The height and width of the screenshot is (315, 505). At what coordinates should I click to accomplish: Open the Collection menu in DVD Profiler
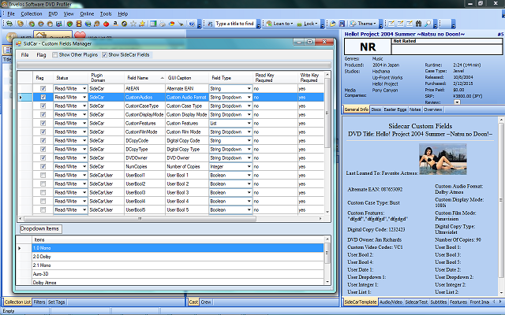[32, 14]
